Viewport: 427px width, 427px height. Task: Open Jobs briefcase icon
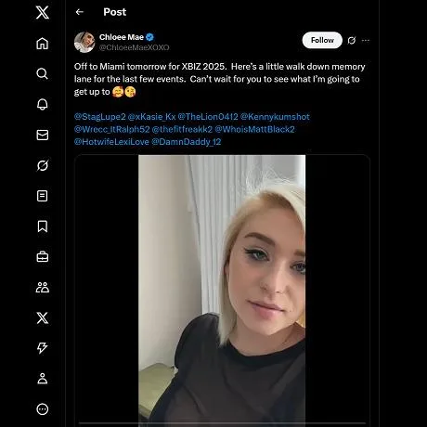[x=43, y=257]
